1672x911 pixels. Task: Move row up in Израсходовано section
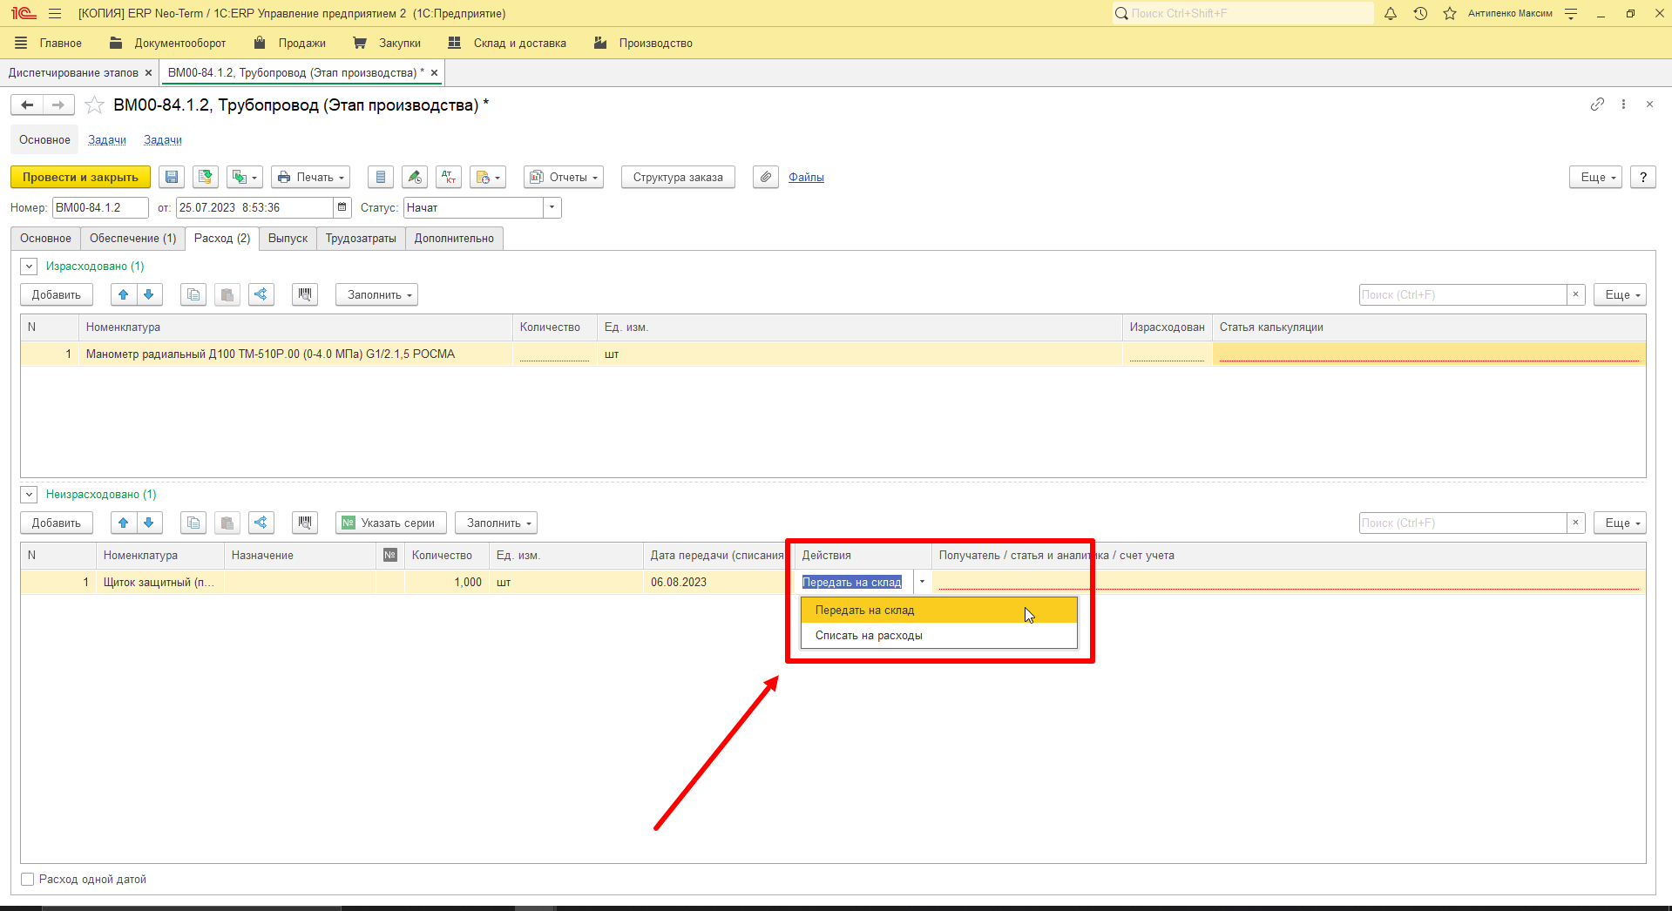coord(124,295)
